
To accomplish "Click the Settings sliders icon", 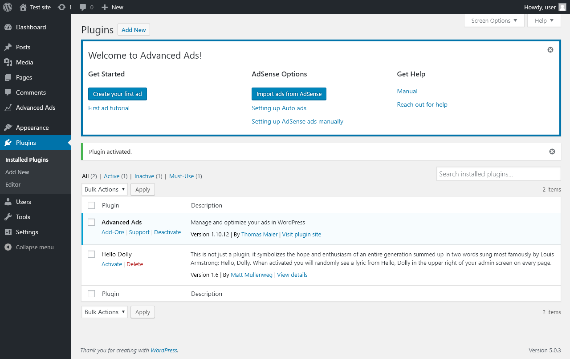I will point(8,232).
